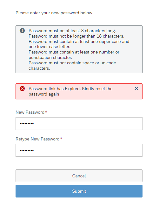Viewport: 159px width, 222px height.
Task: Click the 'one number or' requirement line
Action: 74,52
